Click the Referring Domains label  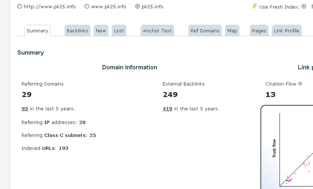coord(42,84)
